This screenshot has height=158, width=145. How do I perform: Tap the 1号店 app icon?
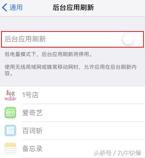(x=10, y=95)
